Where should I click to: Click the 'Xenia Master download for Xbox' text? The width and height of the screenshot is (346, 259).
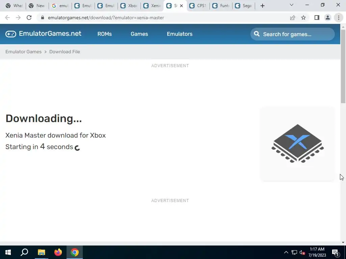click(x=56, y=135)
